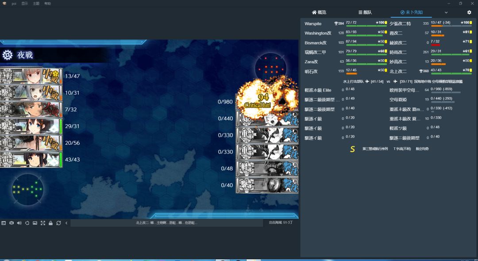Screen dimensions: 478x261
Task: Toggle fullscreen with the expand-arrows icon
Action: pyautogui.click(x=42, y=223)
